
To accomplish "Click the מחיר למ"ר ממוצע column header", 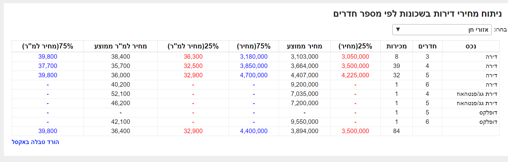I will pyautogui.click(x=121, y=46).
